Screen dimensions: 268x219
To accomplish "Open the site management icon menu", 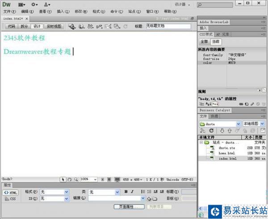I will [47, 4].
